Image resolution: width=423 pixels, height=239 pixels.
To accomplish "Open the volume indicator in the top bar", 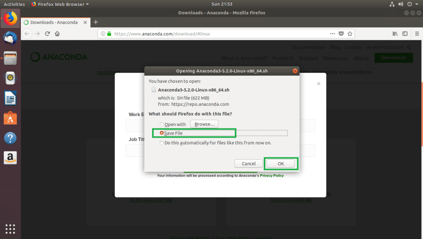I will 401,4.
